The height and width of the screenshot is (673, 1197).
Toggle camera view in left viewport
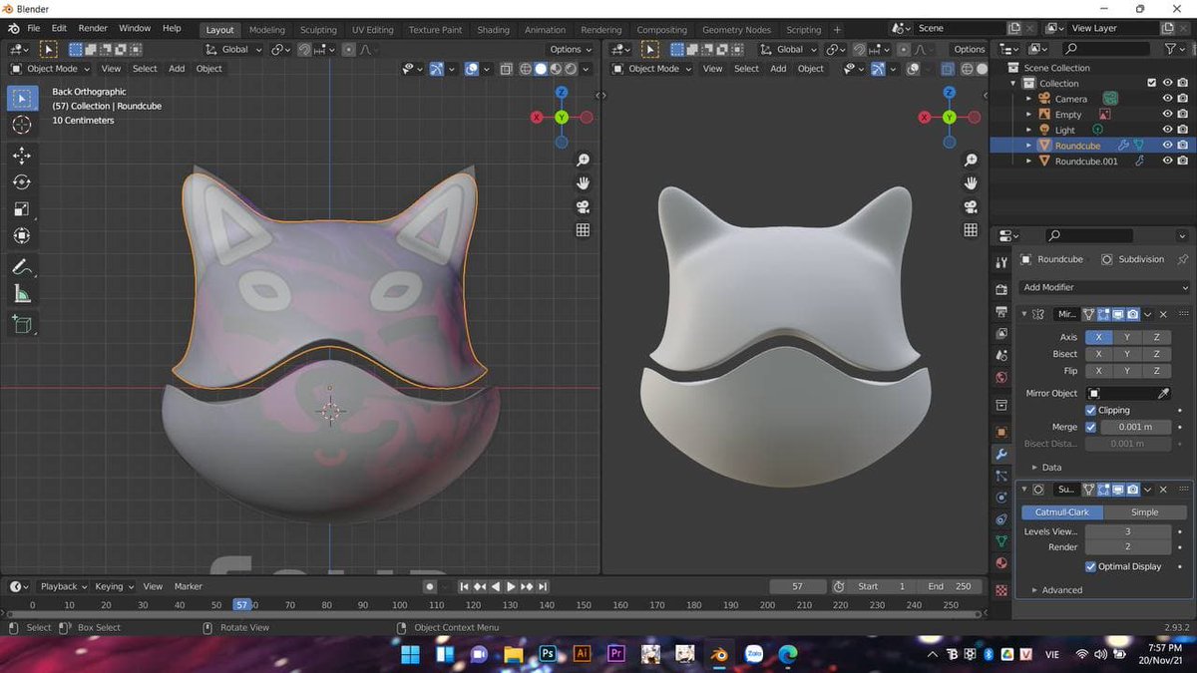pos(583,206)
